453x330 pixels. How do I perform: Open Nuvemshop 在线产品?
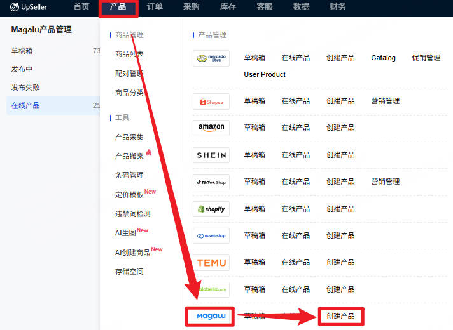click(296, 235)
